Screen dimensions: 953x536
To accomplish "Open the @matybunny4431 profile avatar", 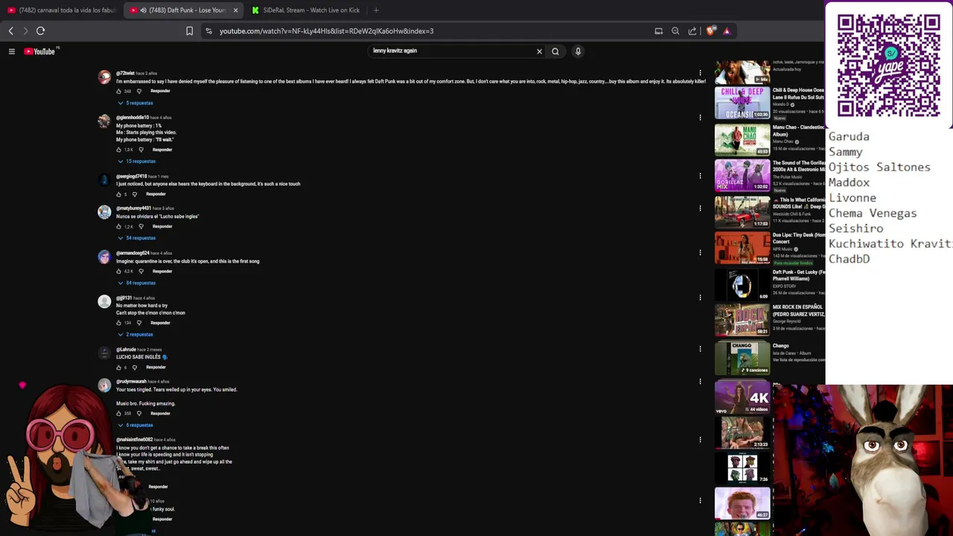I will coord(104,212).
